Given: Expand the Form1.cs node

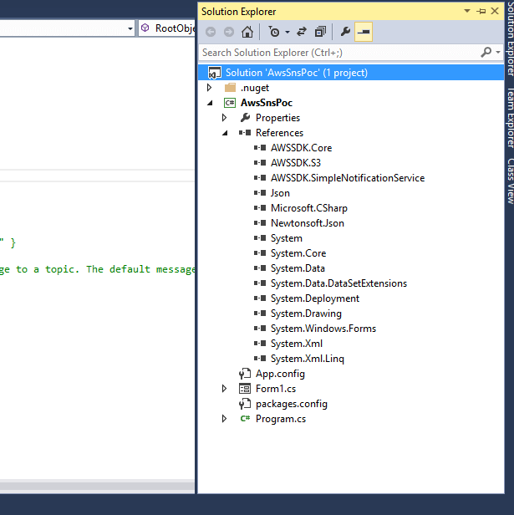Looking at the screenshot, I should coord(224,389).
